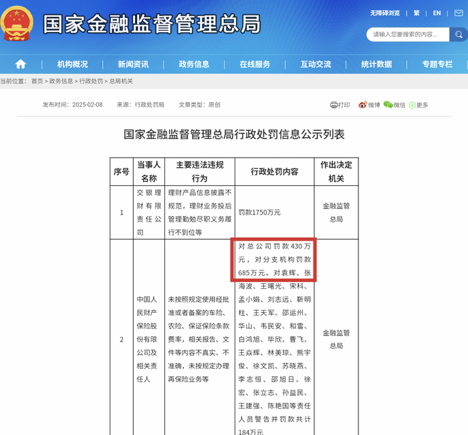Click row number 1 cell
468x435 pixels.
pos(122,212)
